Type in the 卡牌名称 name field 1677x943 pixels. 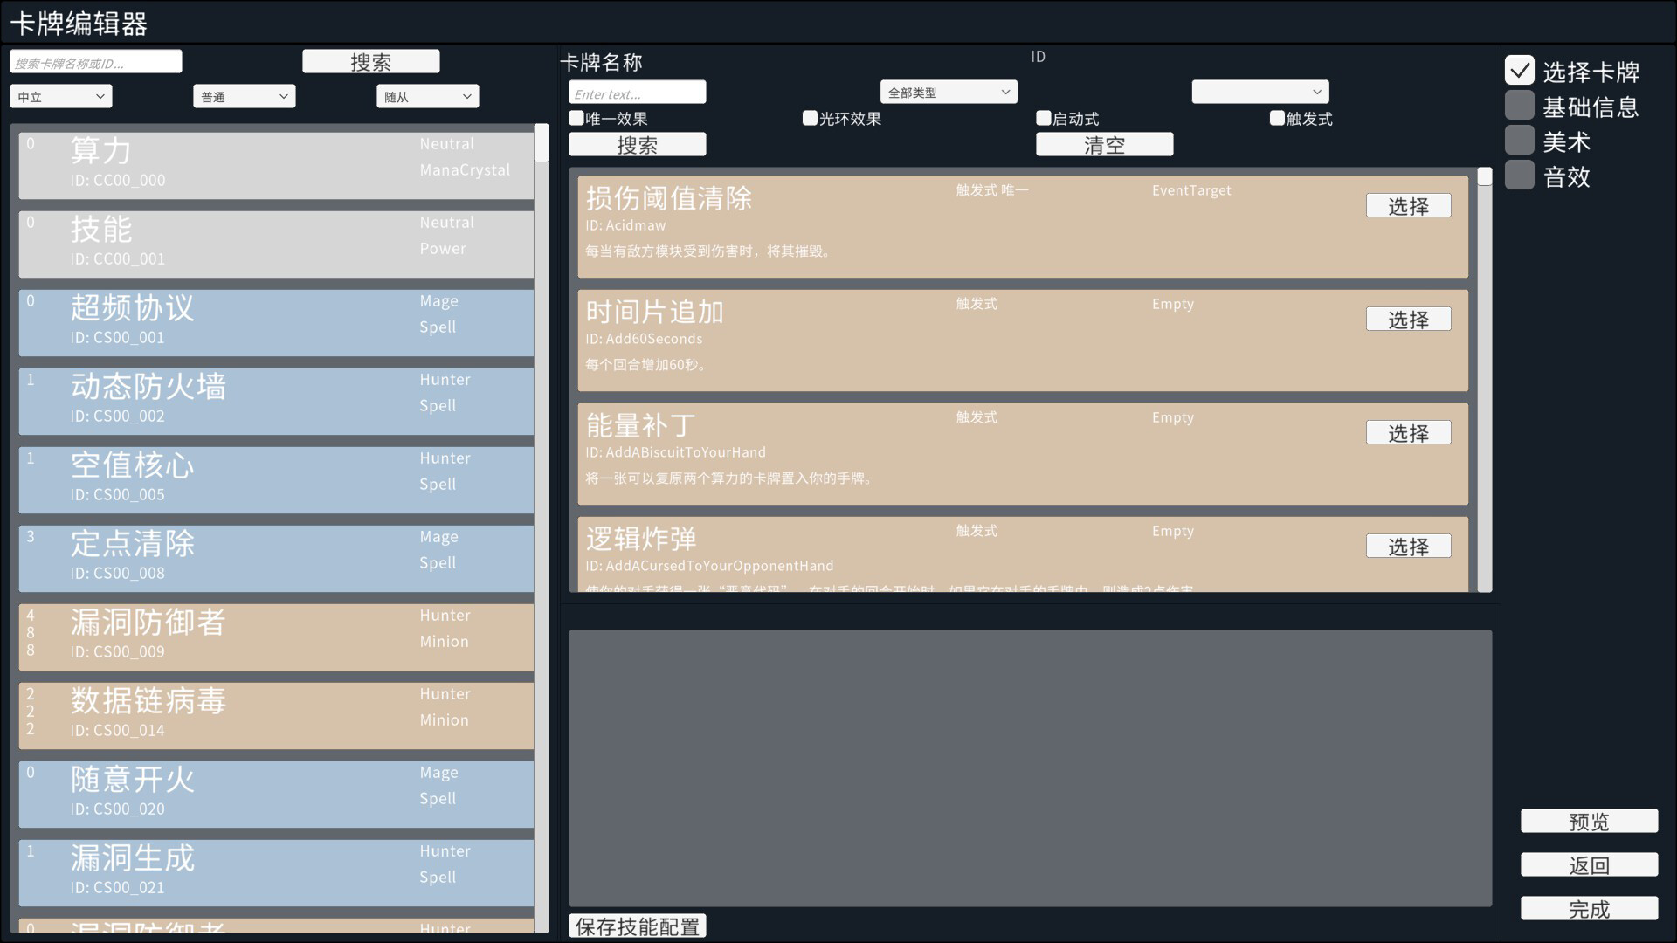[x=637, y=92]
